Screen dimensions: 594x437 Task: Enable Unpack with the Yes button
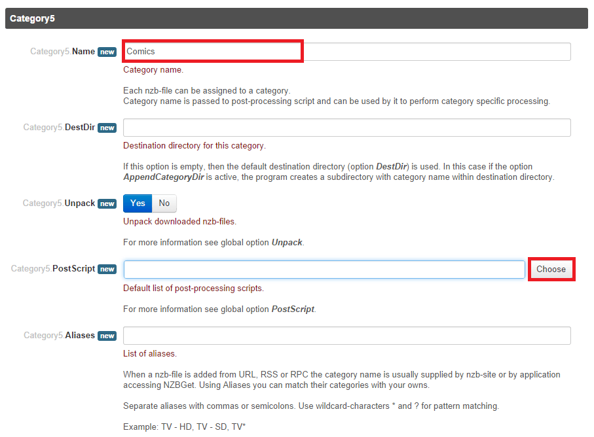click(x=138, y=203)
